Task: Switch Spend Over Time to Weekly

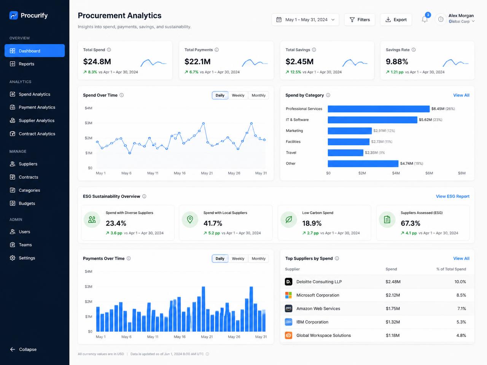Action: pyautogui.click(x=238, y=95)
